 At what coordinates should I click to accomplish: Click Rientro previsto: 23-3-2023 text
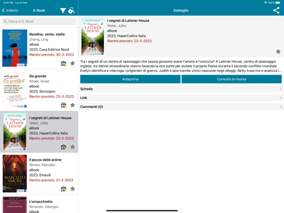point(51,97)
